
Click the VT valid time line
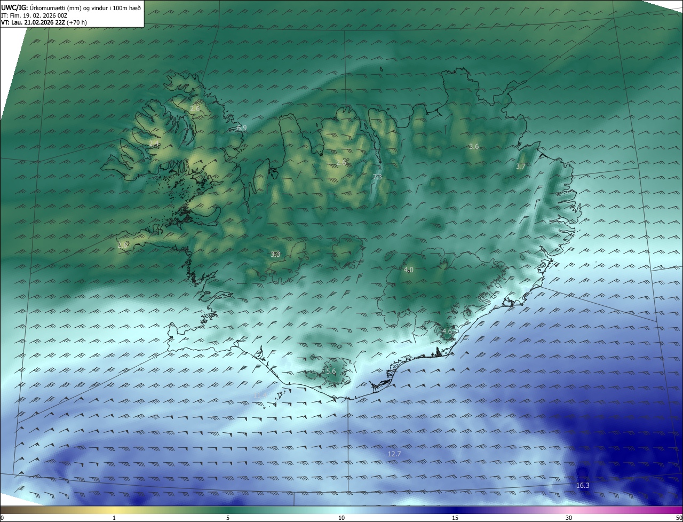(x=44, y=22)
